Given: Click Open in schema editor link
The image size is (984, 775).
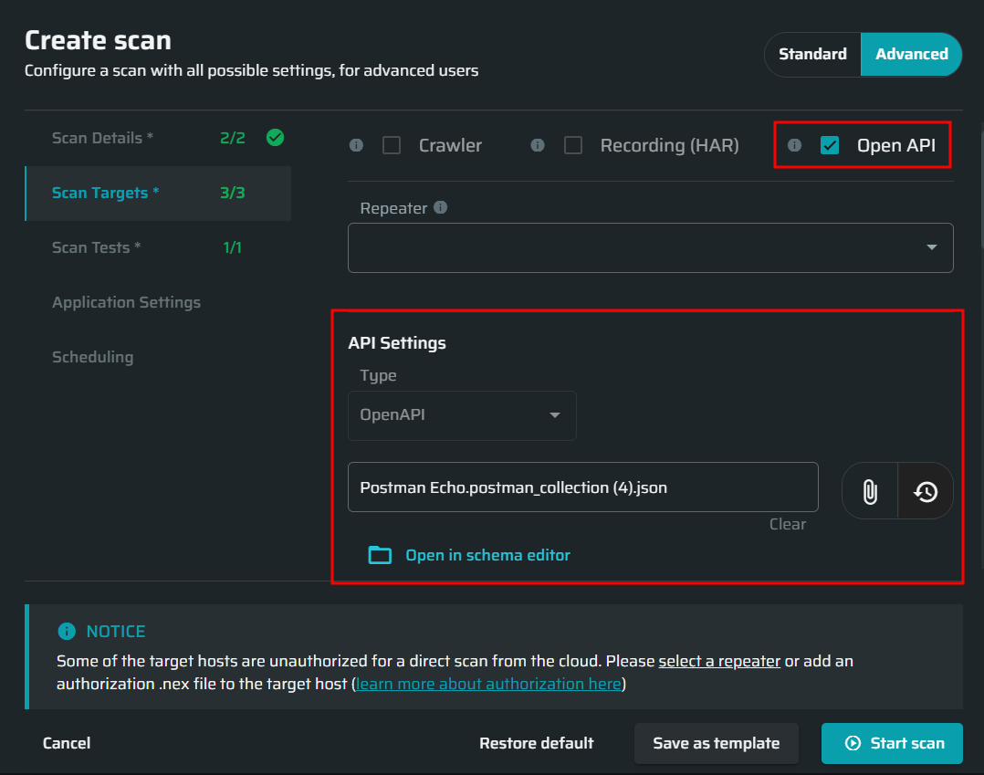Looking at the screenshot, I should [487, 555].
